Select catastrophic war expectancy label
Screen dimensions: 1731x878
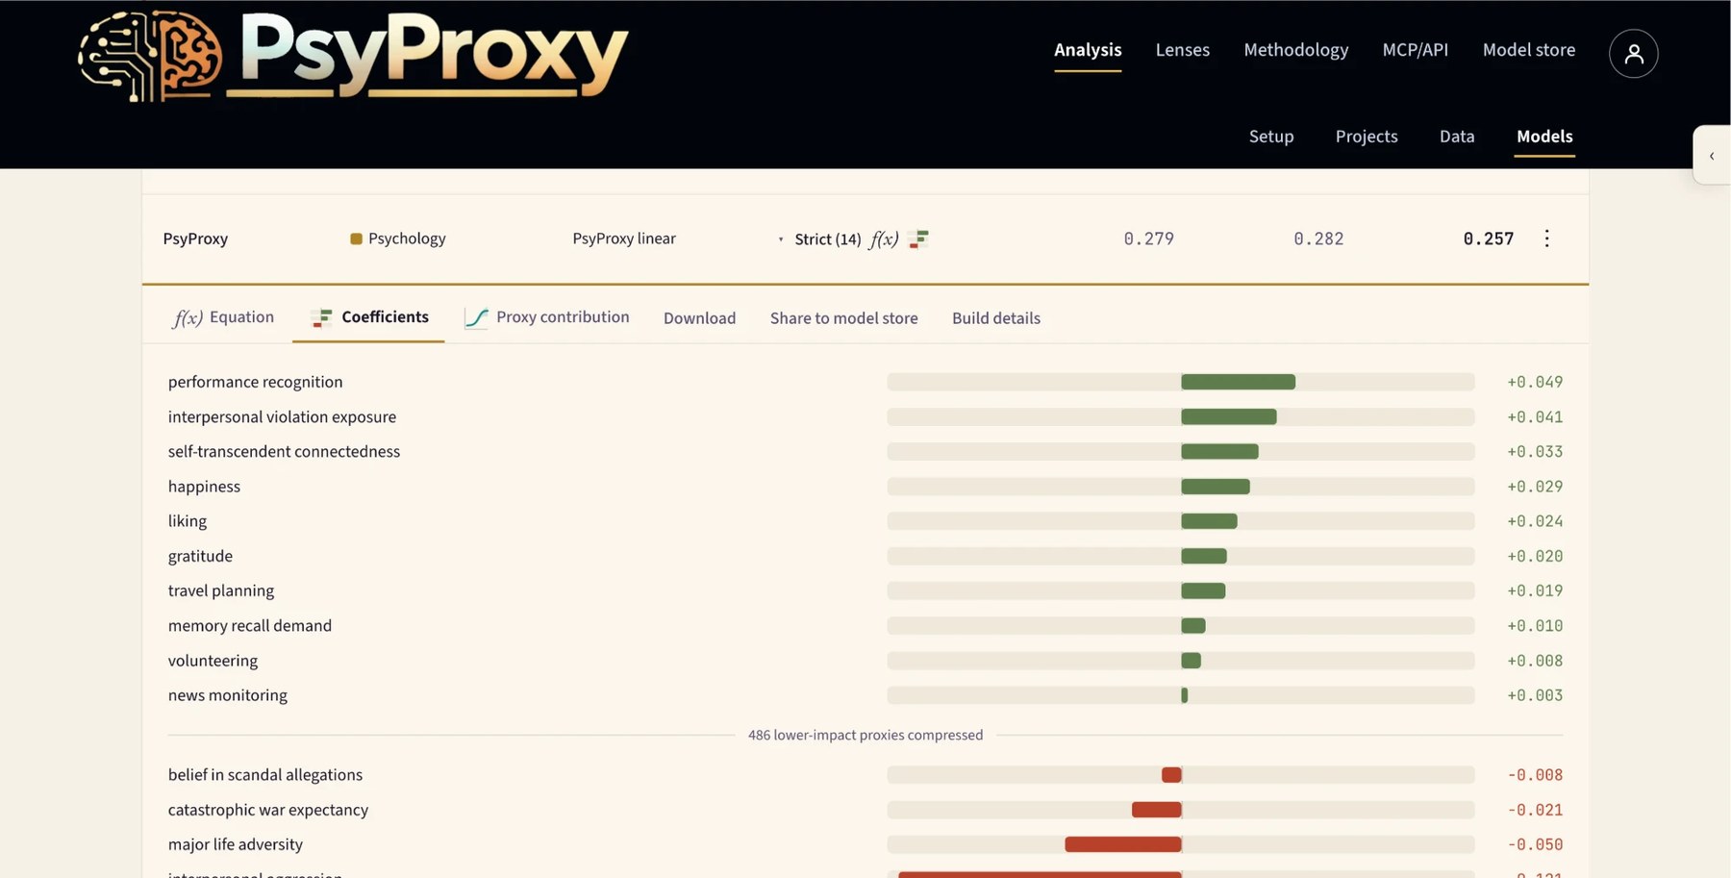(x=267, y=810)
